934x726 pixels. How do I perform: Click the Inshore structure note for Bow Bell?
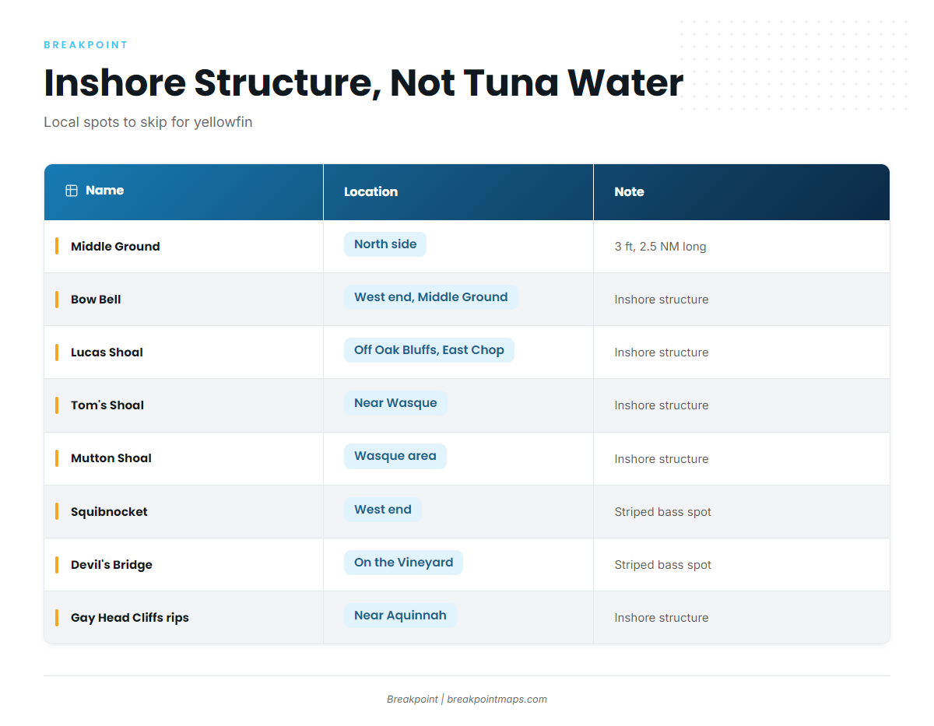pos(662,300)
